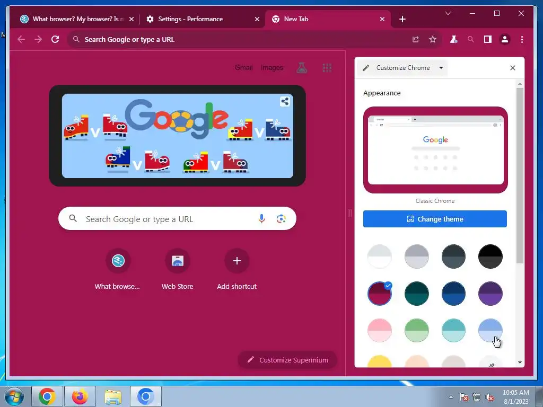Image resolution: width=543 pixels, height=407 pixels.
Task: Open the profile avatar menu
Action: point(505,39)
